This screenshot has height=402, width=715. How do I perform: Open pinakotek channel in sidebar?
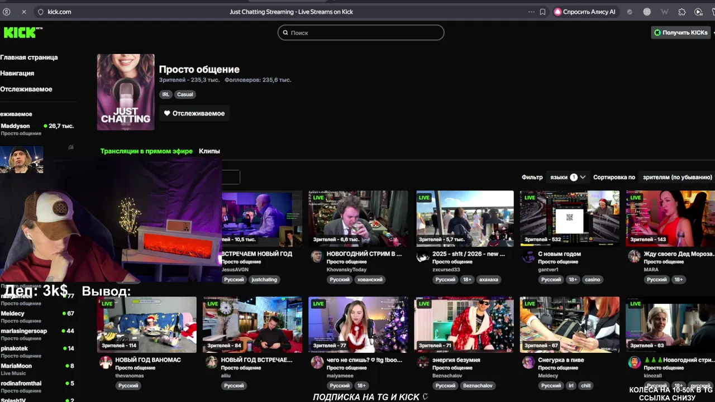(x=37, y=351)
